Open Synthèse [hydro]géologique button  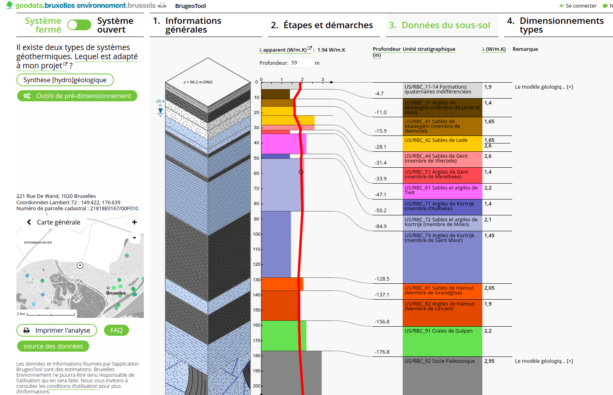point(65,80)
